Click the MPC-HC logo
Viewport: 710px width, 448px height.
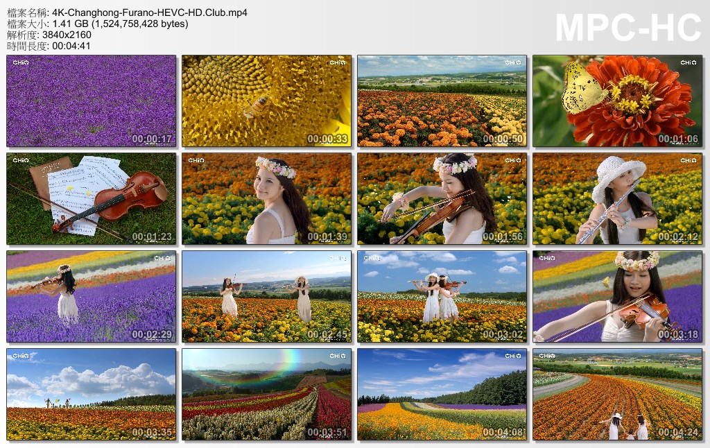pyautogui.click(x=628, y=28)
